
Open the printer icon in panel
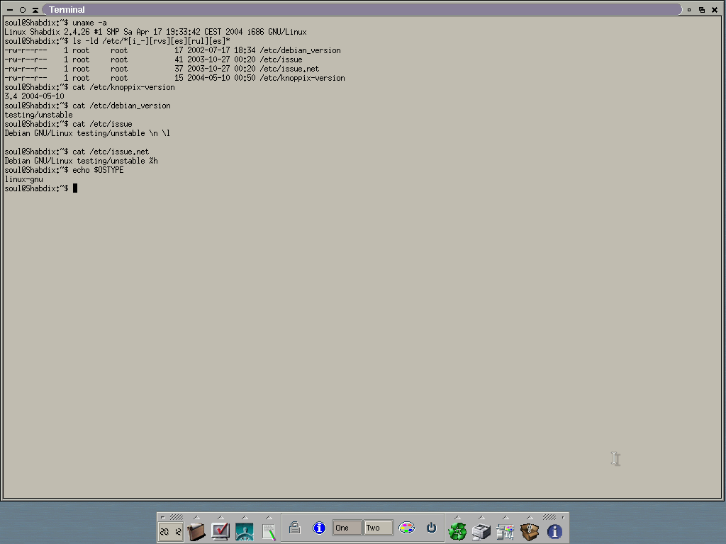click(x=481, y=531)
